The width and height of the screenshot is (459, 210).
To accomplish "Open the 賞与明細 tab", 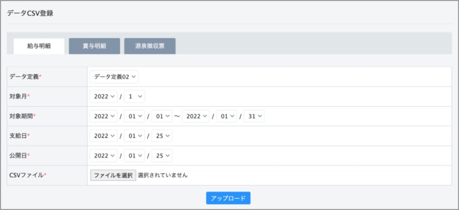I will click(94, 46).
